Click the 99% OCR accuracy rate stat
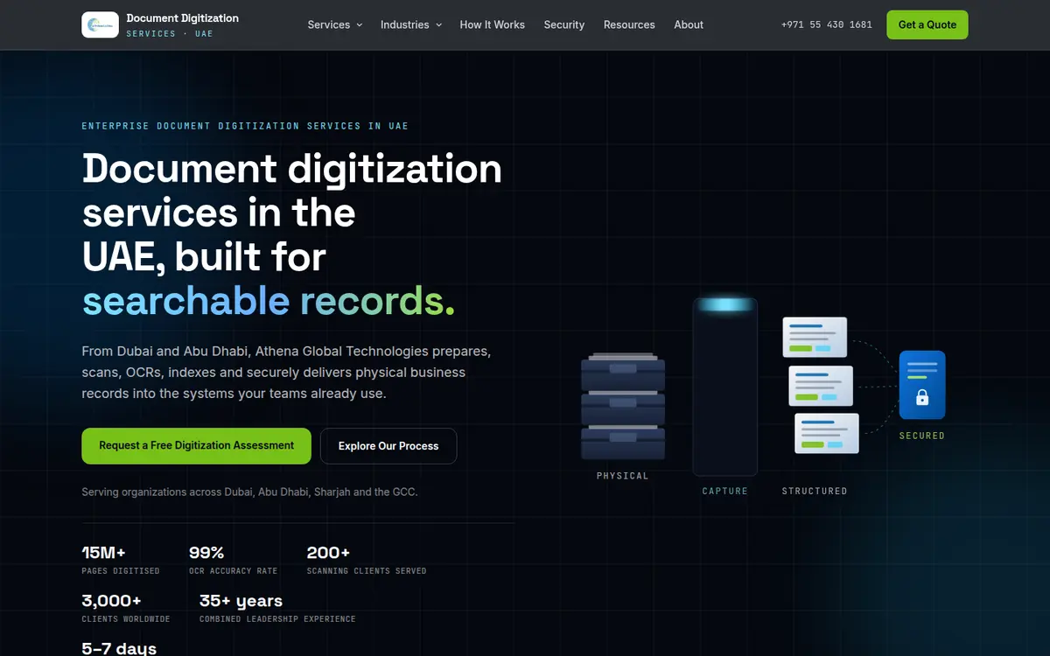This screenshot has height=656, width=1050. point(233,560)
